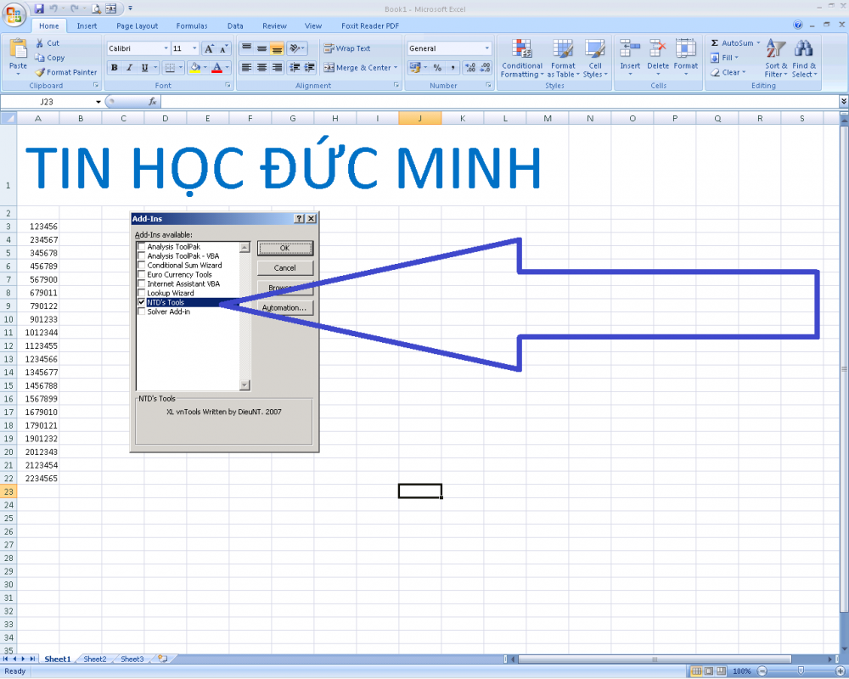
Task: Switch to the Data tab
Action: [x=235, y=26]
